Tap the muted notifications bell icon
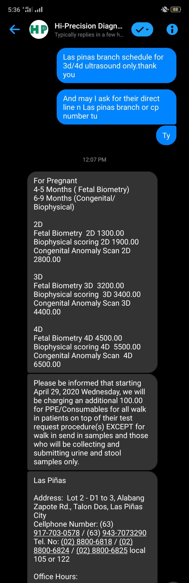This screenshot has width=189, height=583. [164, 9]
